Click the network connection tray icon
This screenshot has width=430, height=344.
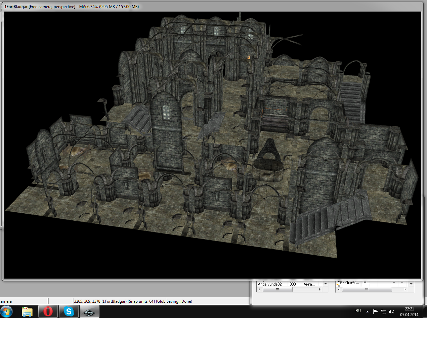[x=384, y=312]
